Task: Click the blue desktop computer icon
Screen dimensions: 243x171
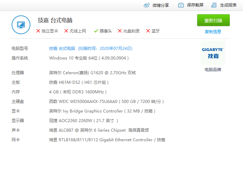Action: (21, 25)
